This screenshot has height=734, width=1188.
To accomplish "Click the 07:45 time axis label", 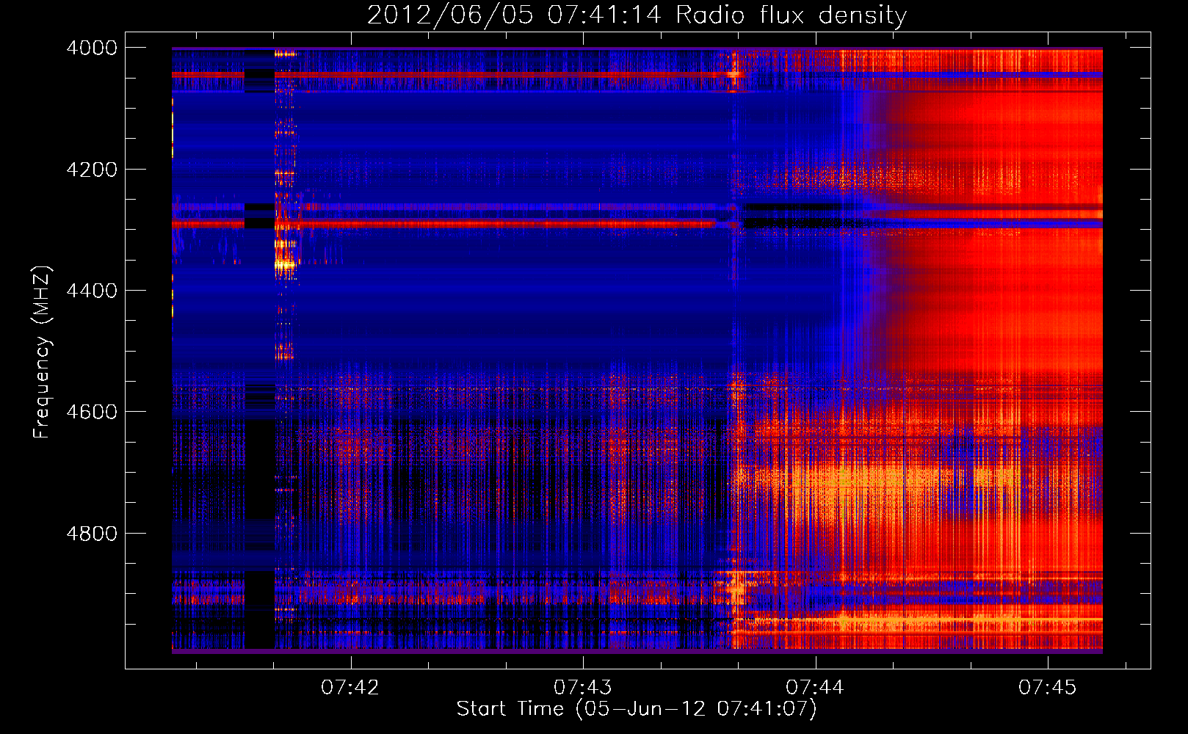I will [x=1047, y=687].
